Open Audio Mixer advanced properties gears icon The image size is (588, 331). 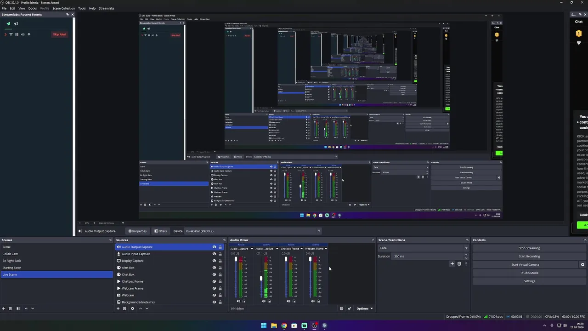349,308
